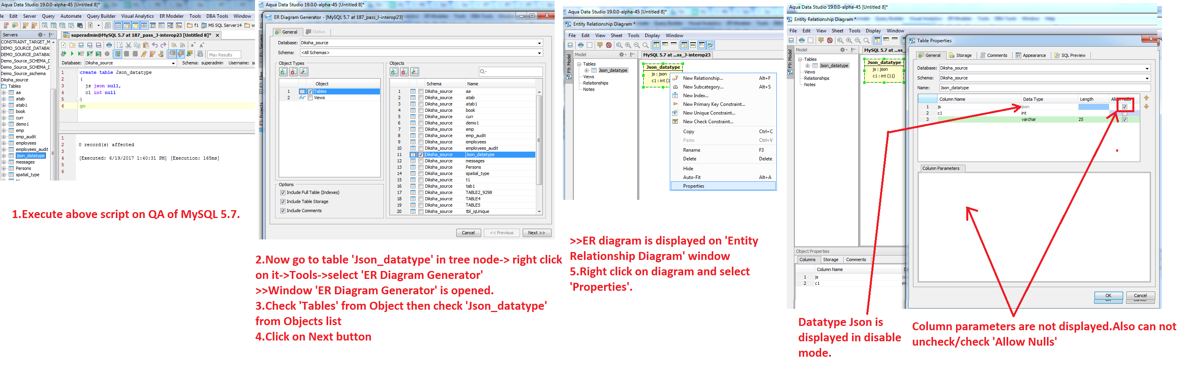1179x365 pixels.
Task: Switch to SQL Preview tab in Table Properties
Action: pyautogui.click(x=1070, y=55)
